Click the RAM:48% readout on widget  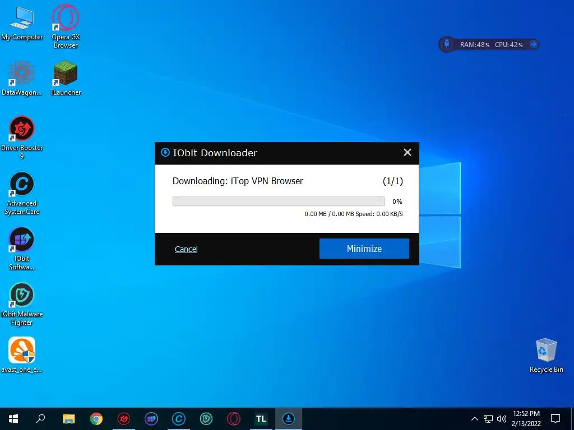click(x=474, y=45)
